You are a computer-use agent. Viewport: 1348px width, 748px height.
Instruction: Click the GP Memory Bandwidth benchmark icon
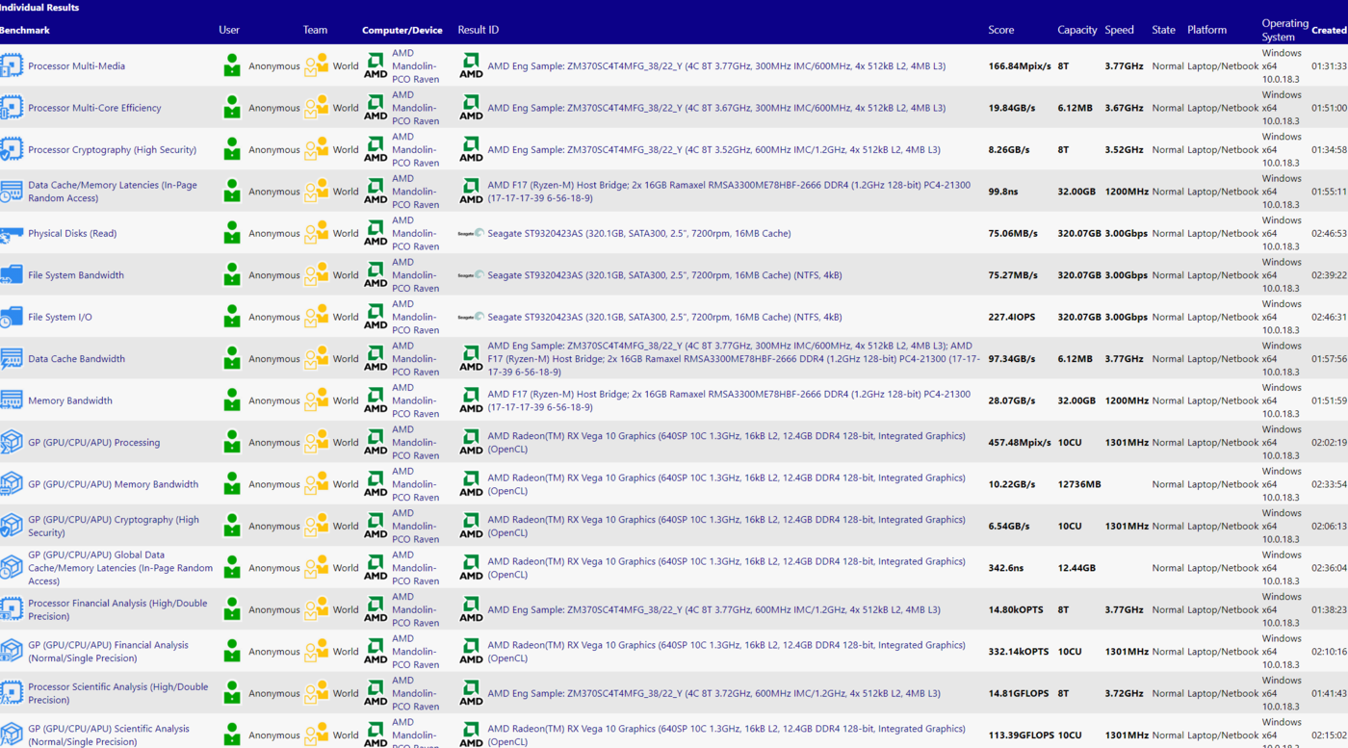(x=12, y=484)
